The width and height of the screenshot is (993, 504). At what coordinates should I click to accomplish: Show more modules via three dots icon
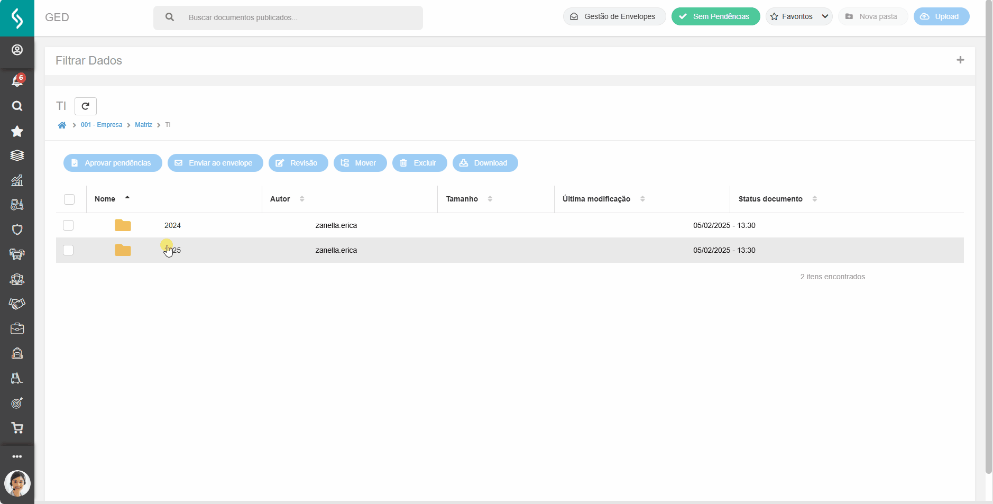tap(17, 456)
